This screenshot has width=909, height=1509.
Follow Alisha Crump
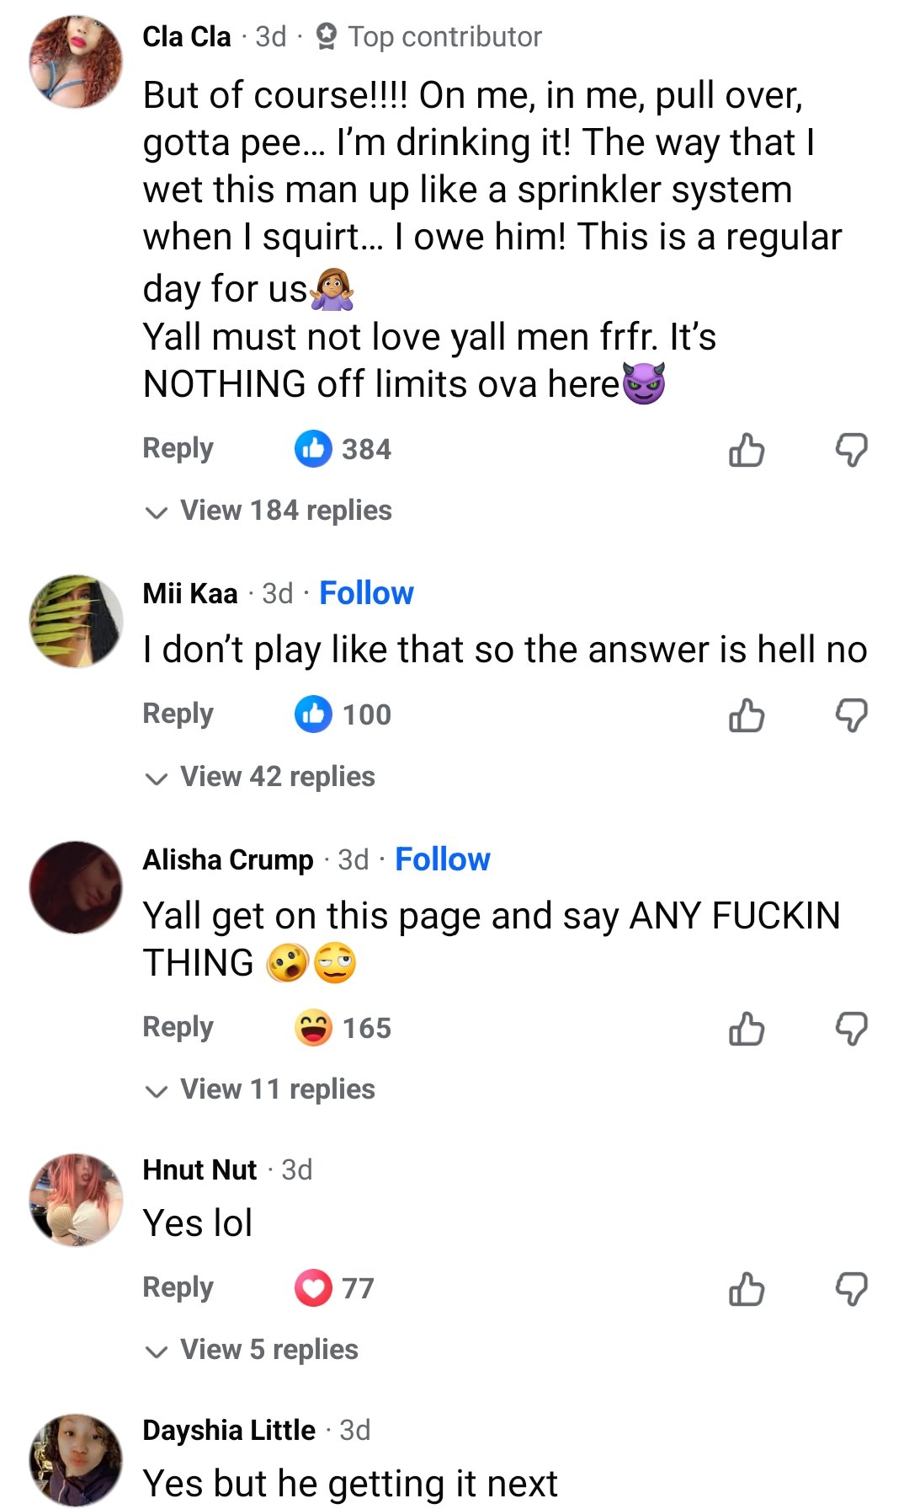click(x=443, y=859)
